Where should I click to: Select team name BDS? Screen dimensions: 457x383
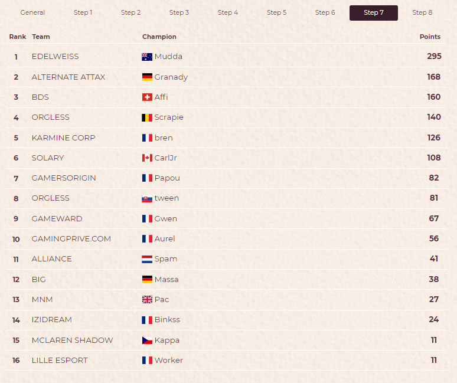pyautogui.click(x=40, y=97)
